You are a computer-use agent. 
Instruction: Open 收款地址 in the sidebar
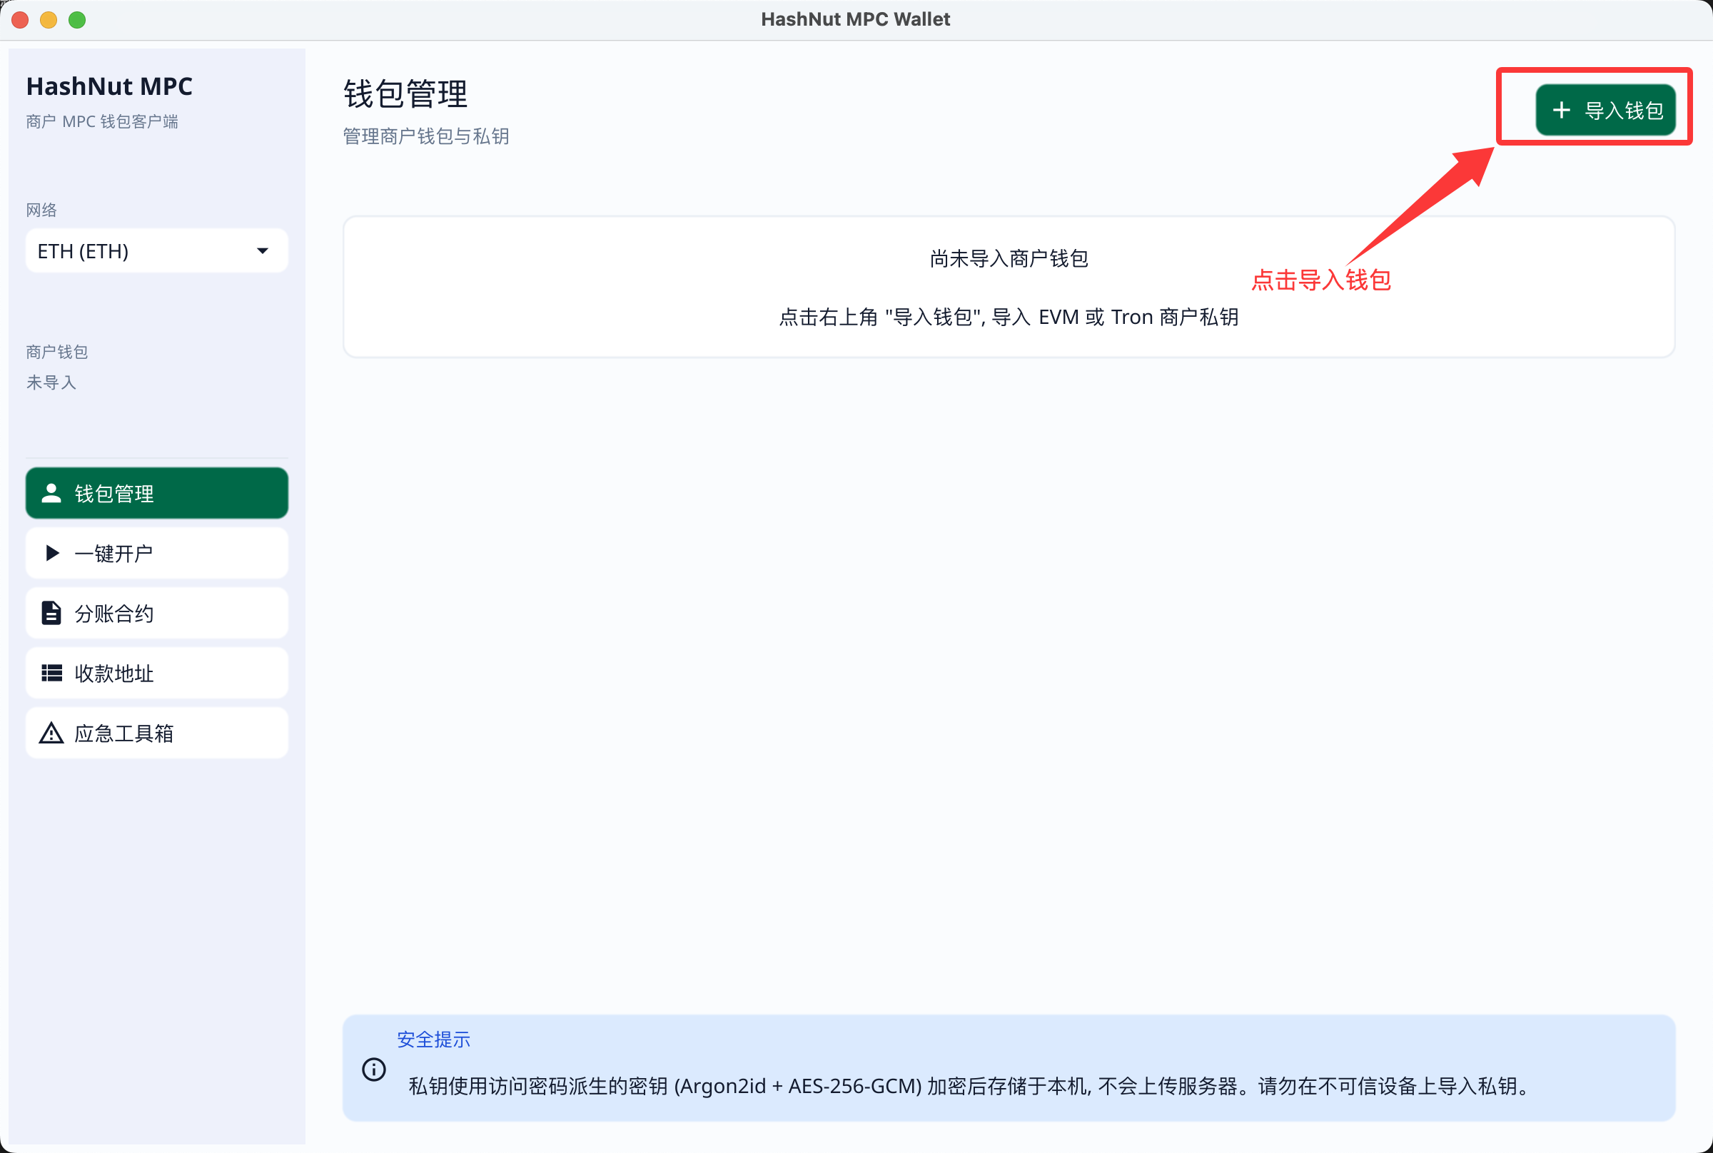pyautogui.click(x=156, y=673)
